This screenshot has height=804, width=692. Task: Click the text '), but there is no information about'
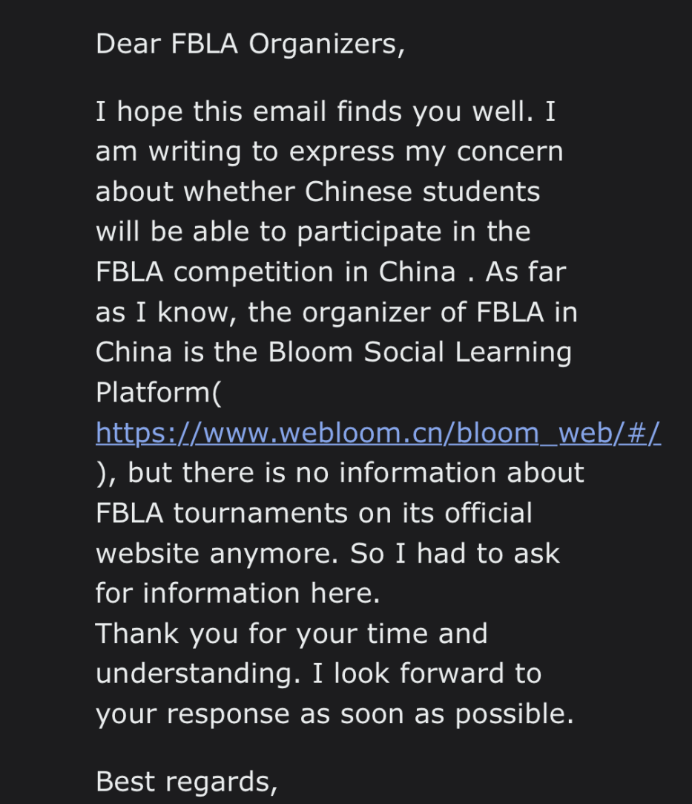click(340, 473)
